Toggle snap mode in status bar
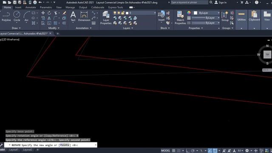 point(179,150)
